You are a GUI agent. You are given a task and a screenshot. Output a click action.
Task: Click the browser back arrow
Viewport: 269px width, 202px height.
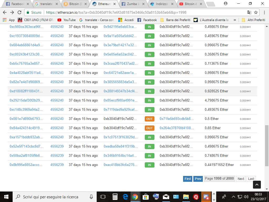click(x=5, y=12)
